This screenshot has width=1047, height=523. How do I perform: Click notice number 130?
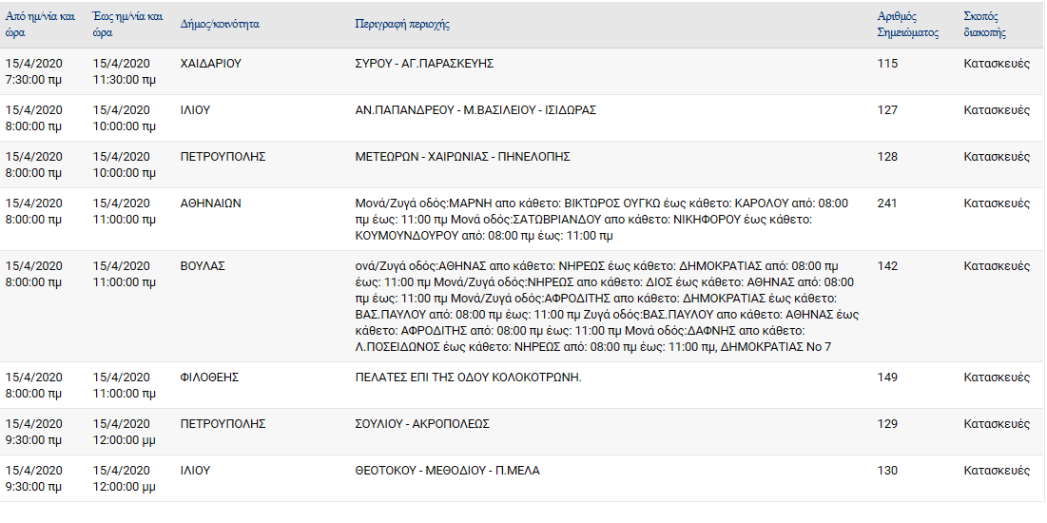[x=887, y=472]
